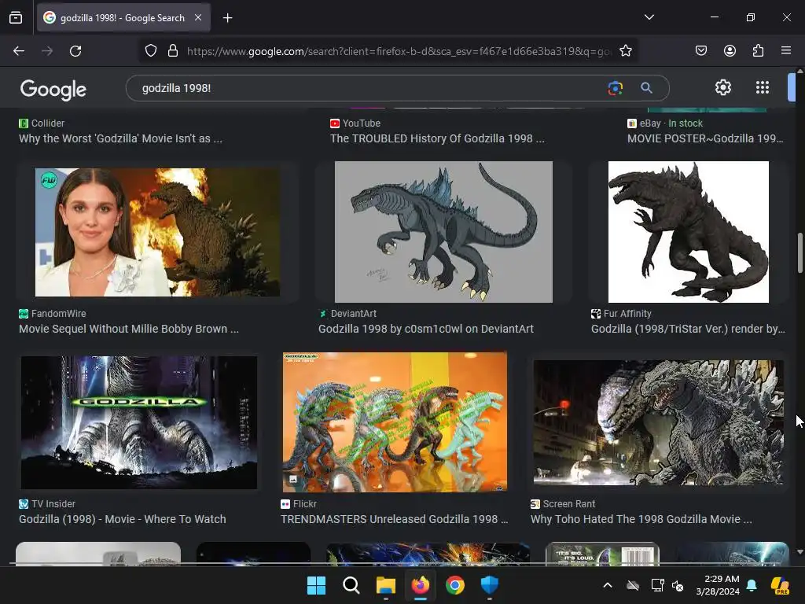Open Windows taskbar Search
Screen dimensions: 805x604
tap(351, 585)
